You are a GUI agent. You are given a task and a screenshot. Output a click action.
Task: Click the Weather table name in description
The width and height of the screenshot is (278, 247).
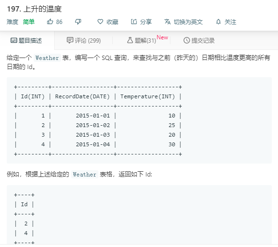coord(47,58)
